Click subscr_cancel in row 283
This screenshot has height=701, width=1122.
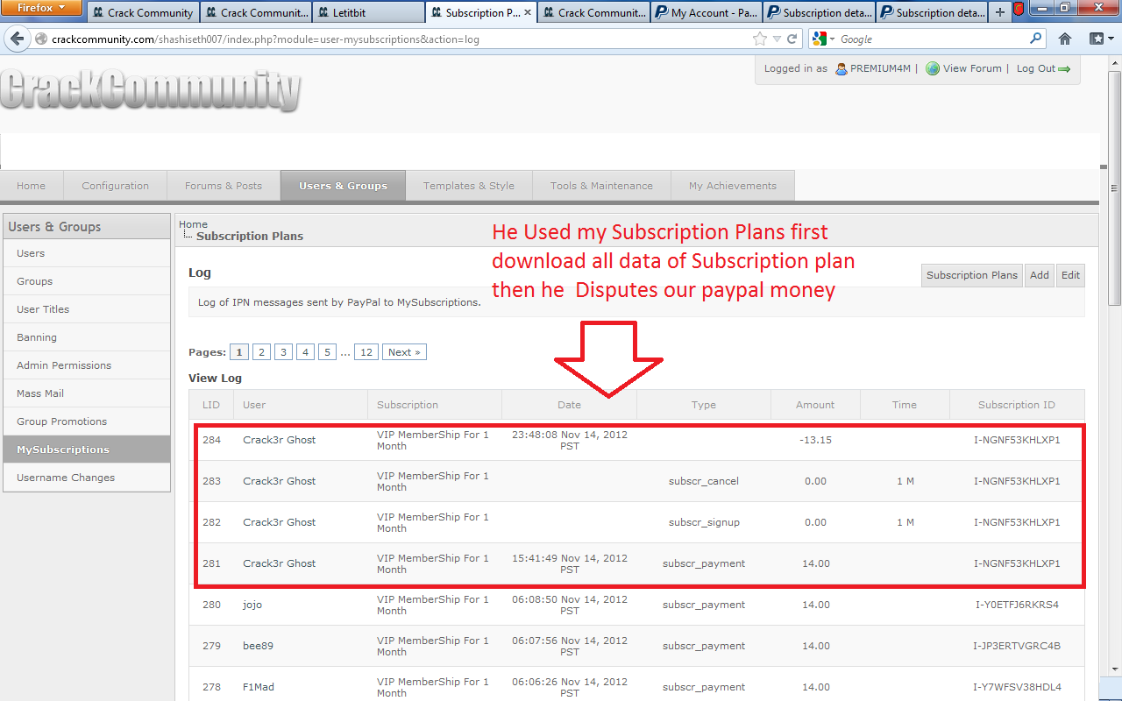pos(704,481)
